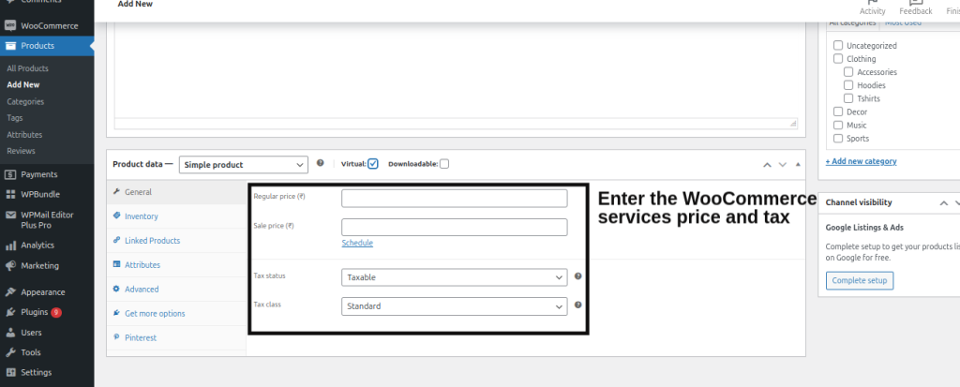Click the Payments dollar icon
960x387 pixels.
tap(10, 174)
